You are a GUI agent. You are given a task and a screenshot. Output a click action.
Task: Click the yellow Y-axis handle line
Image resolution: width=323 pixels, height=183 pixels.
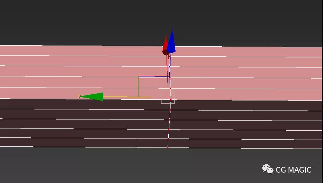[x=126, y=97]
